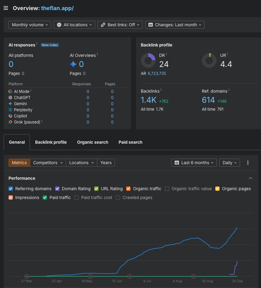Click calendar icon in Last 6 months button
The width and height of the screenshot is (261, 288).
pos(177,163)
